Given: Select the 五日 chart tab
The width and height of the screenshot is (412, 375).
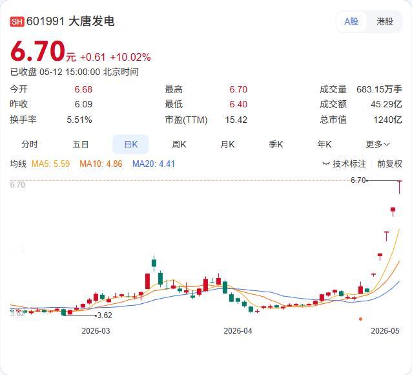Looking at the screenshot, I should (x=81, y=144).
